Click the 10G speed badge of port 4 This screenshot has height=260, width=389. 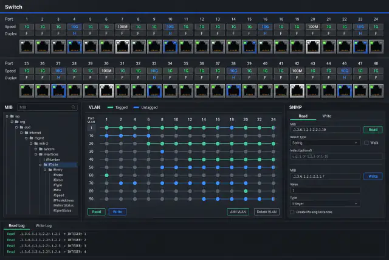coord(74,27)
